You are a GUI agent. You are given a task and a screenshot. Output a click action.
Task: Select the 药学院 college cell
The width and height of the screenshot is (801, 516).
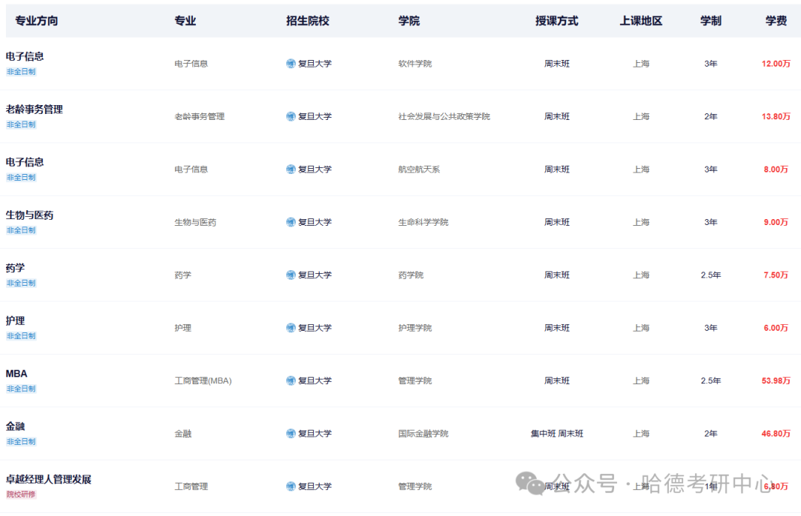[x=411, y=275]
